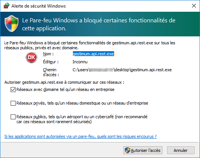Click the Nom label
Viewport: 200px width, 158px height.
[x=48, y=54]
